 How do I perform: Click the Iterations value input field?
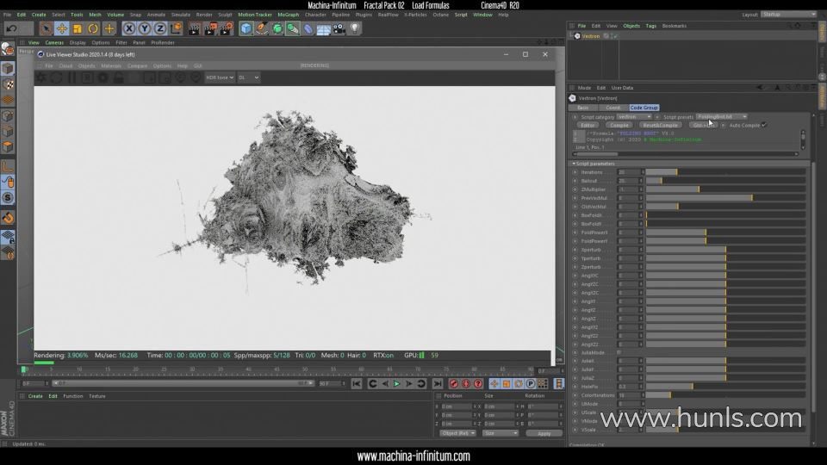pos(626,172)
